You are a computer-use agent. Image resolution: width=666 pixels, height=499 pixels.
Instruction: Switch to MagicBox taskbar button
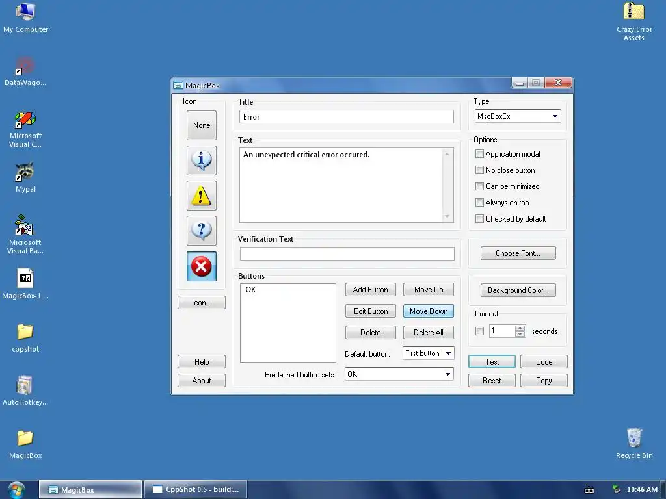click(x=90, y=490)
